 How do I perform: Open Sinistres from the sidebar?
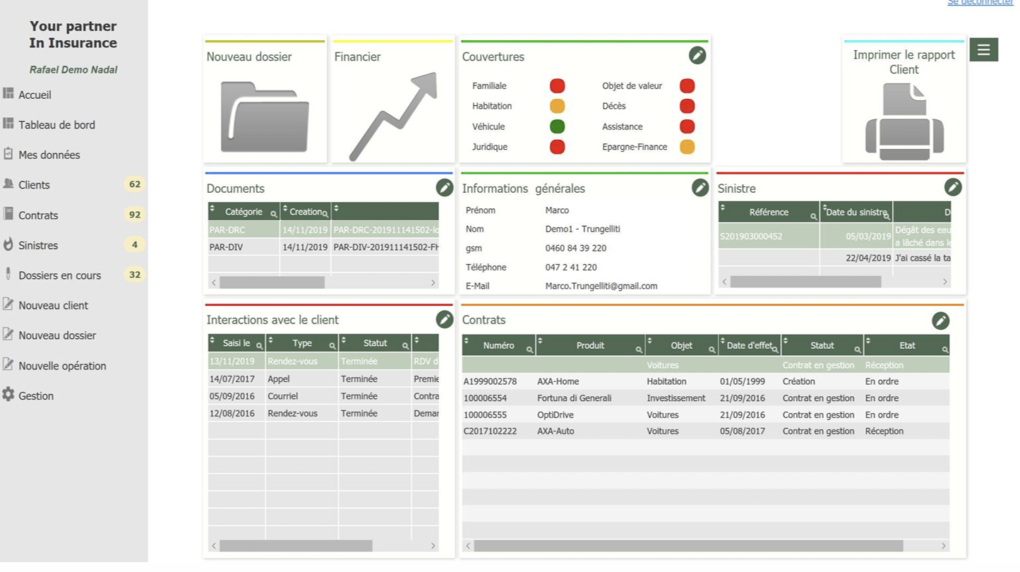tap(38, 246)
